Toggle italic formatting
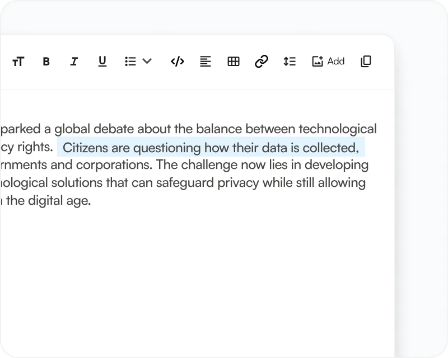The width and height of the screenshot is (448, 358). point(74,62)
